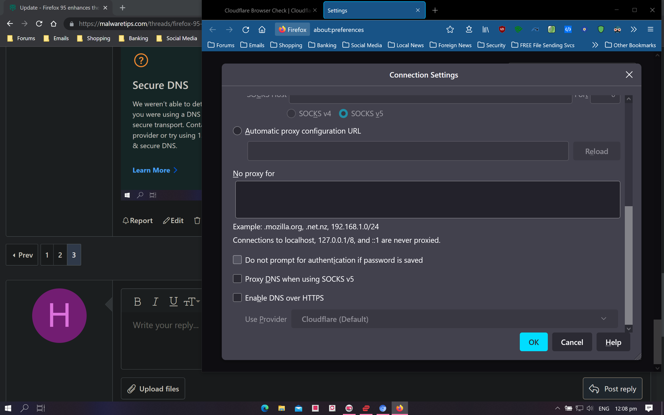The width and height of the screenshot is (664, 415).
Task: Click the Connection Settings dialog scrollbar thumb
Action: point(629,265)
